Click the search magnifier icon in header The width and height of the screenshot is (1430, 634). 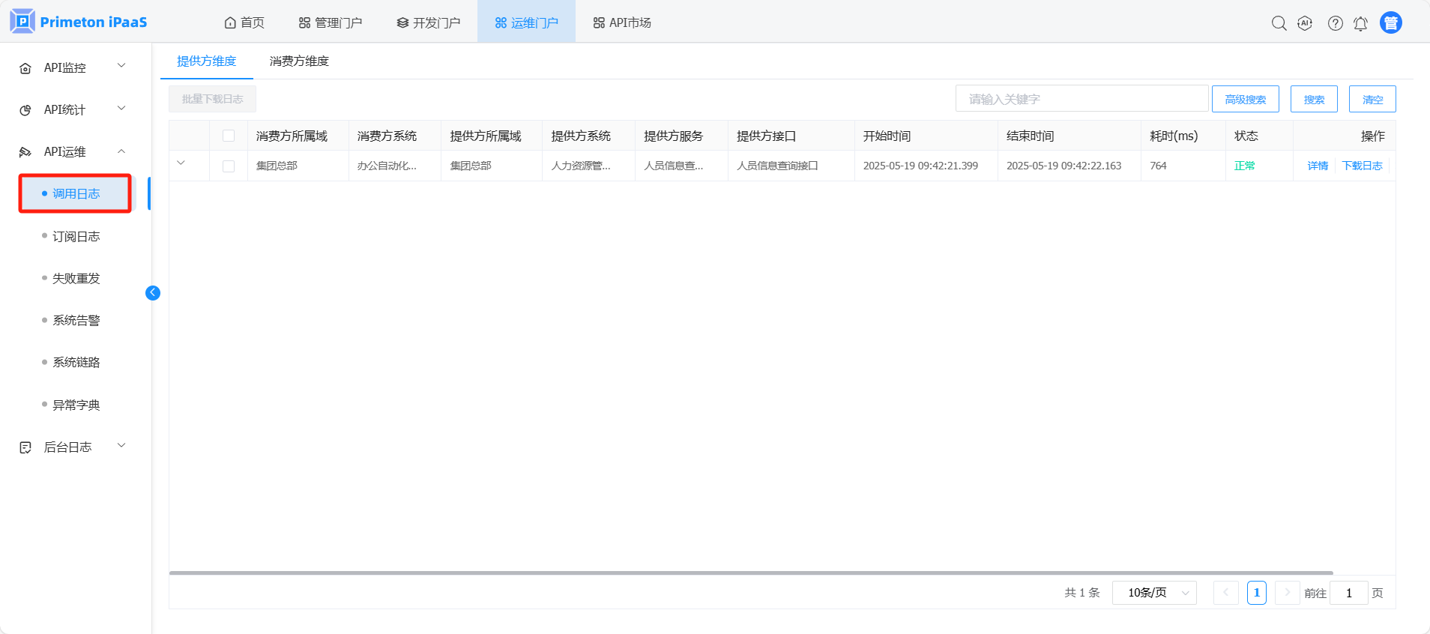click(1279, 23)
